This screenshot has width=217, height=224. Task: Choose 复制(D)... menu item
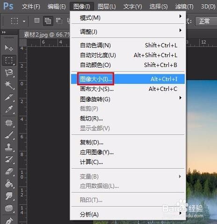click(128, 142)
